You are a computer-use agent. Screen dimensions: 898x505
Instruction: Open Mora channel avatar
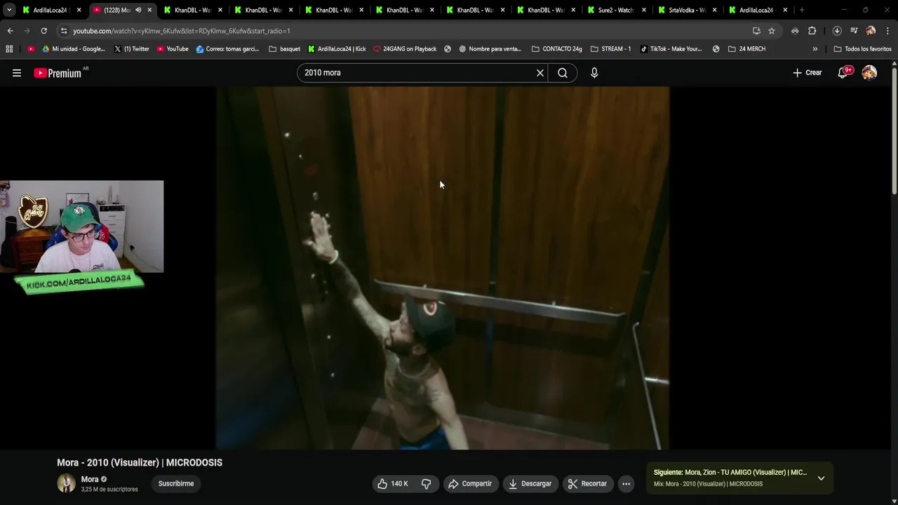point(66,483)
